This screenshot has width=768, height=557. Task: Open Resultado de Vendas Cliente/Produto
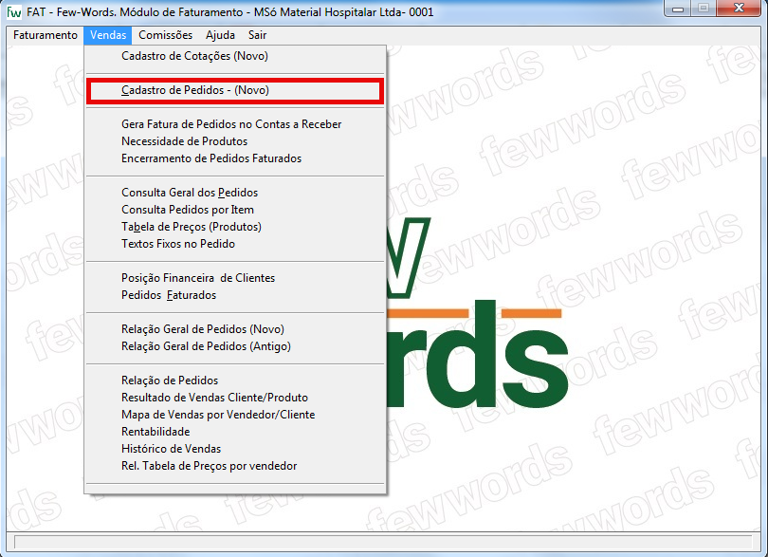coord(235,398)
